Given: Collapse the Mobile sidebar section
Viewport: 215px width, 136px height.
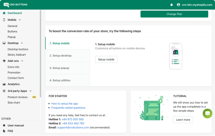Looking at the screenshot, I should pos(20,20).
